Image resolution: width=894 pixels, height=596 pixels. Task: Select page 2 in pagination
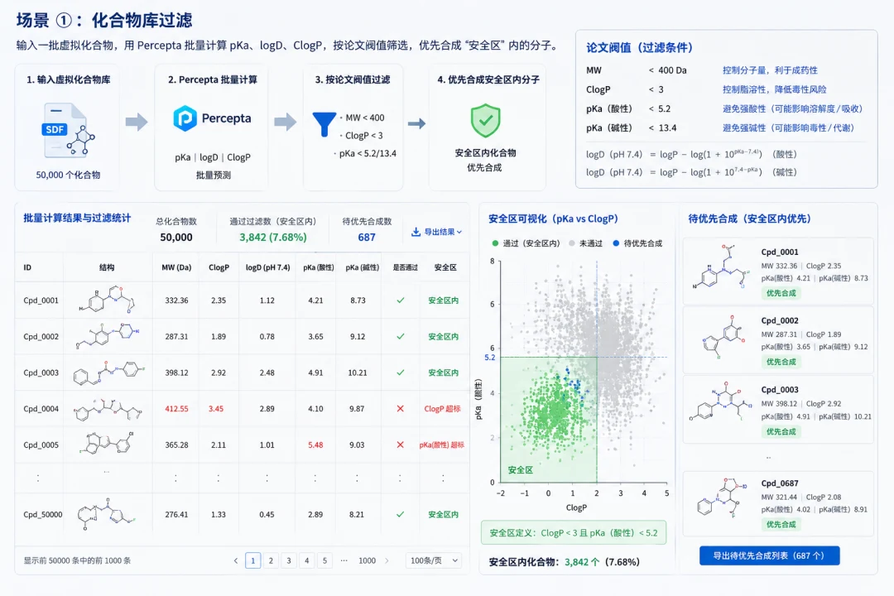point(271,560)
